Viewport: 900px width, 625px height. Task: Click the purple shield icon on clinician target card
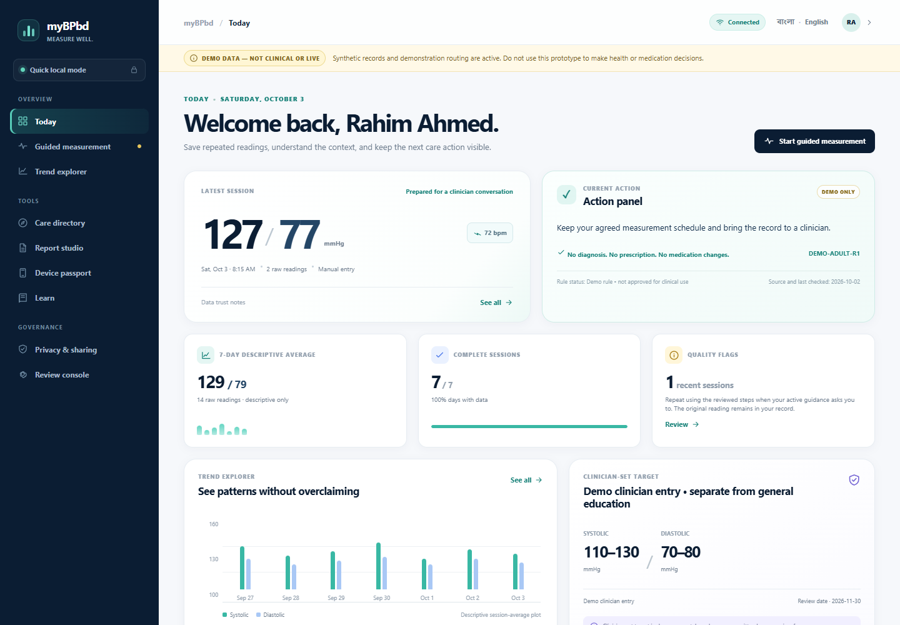pyautogui.click(x=854, y=480)
